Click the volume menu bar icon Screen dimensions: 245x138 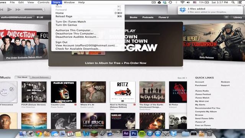[188, 2]
